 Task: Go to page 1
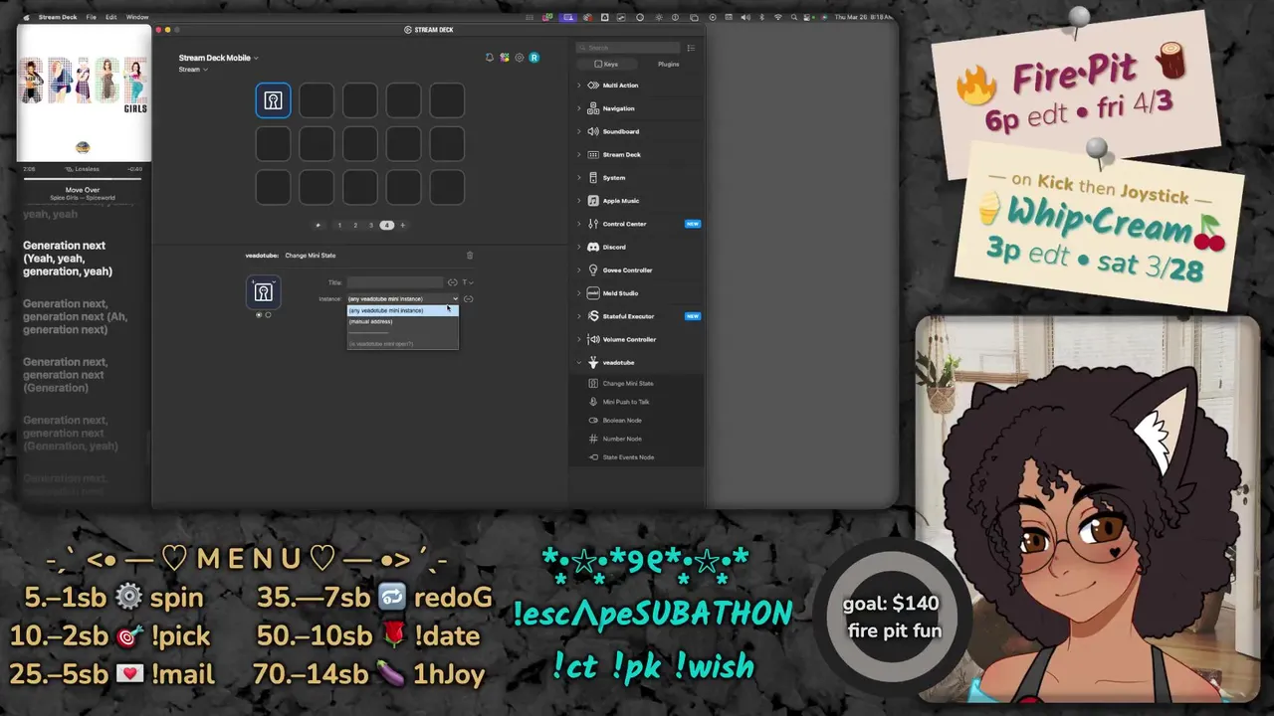pos(339,225)
